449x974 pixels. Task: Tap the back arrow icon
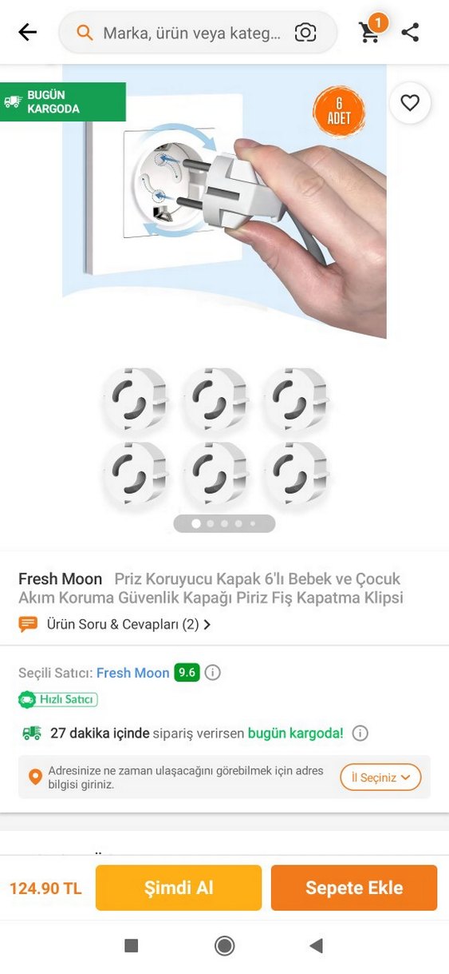pos(28,32)
